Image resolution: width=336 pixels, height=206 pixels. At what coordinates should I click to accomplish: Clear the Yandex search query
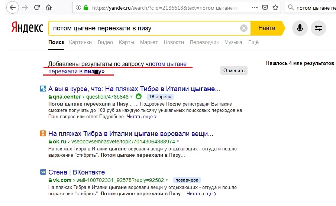243,28
